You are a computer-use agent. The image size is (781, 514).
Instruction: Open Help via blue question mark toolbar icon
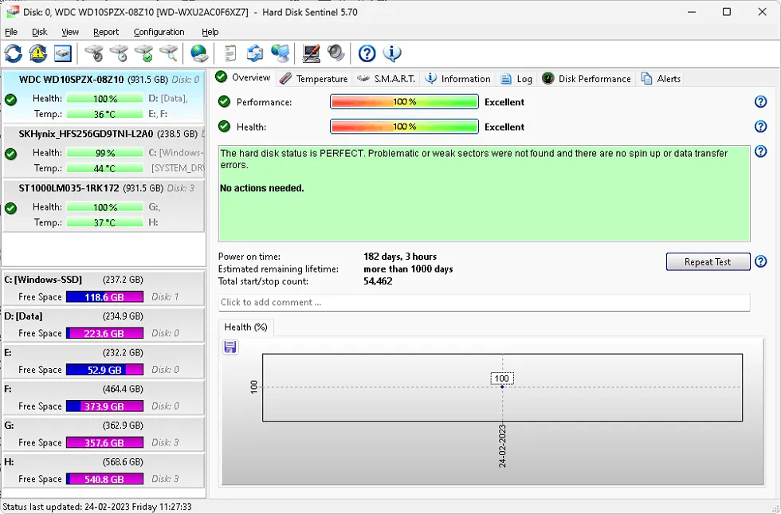click(x=367, y=53)
